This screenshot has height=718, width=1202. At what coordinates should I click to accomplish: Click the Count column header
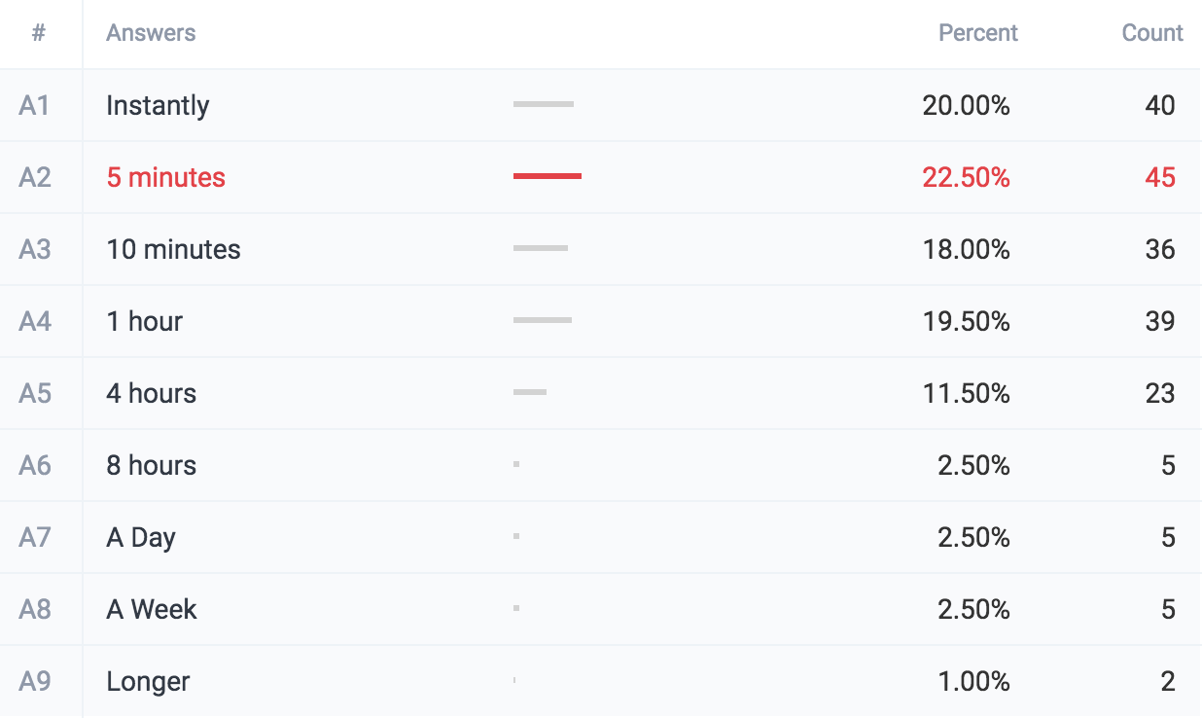1151,33
